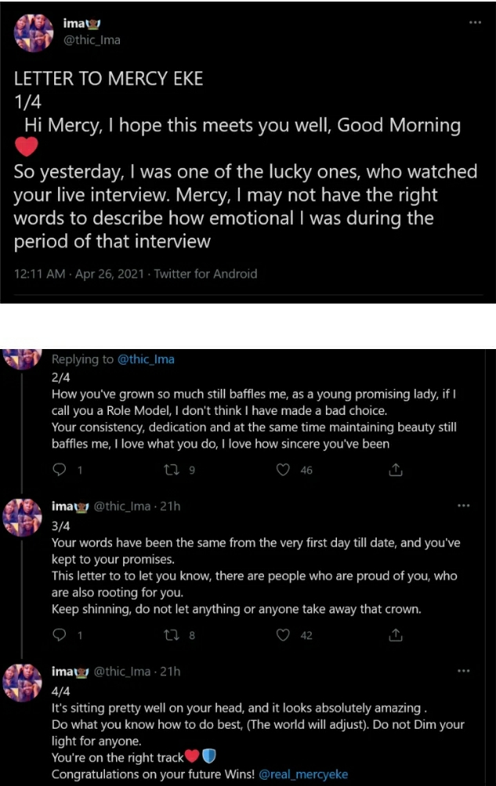
Task: Open @thic_Ima in the Replying to line
Action: point(146,359)
